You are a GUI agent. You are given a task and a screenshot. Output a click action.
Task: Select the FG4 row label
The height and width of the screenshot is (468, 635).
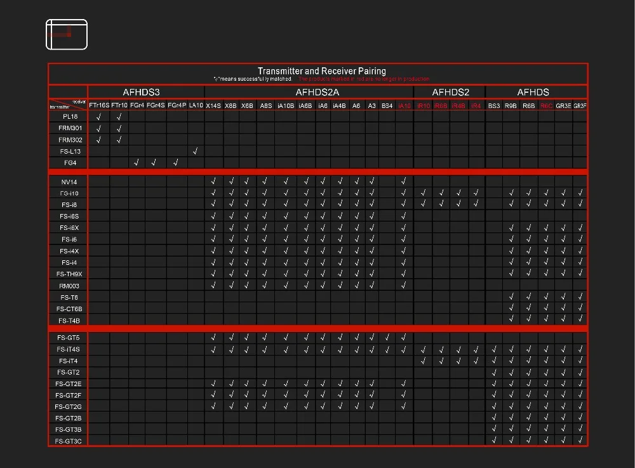tap(70, 163)
